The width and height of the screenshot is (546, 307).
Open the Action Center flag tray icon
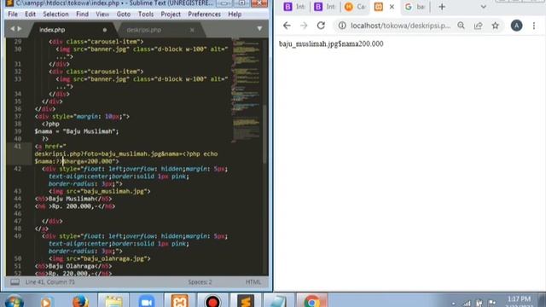[x=492, y=304]
